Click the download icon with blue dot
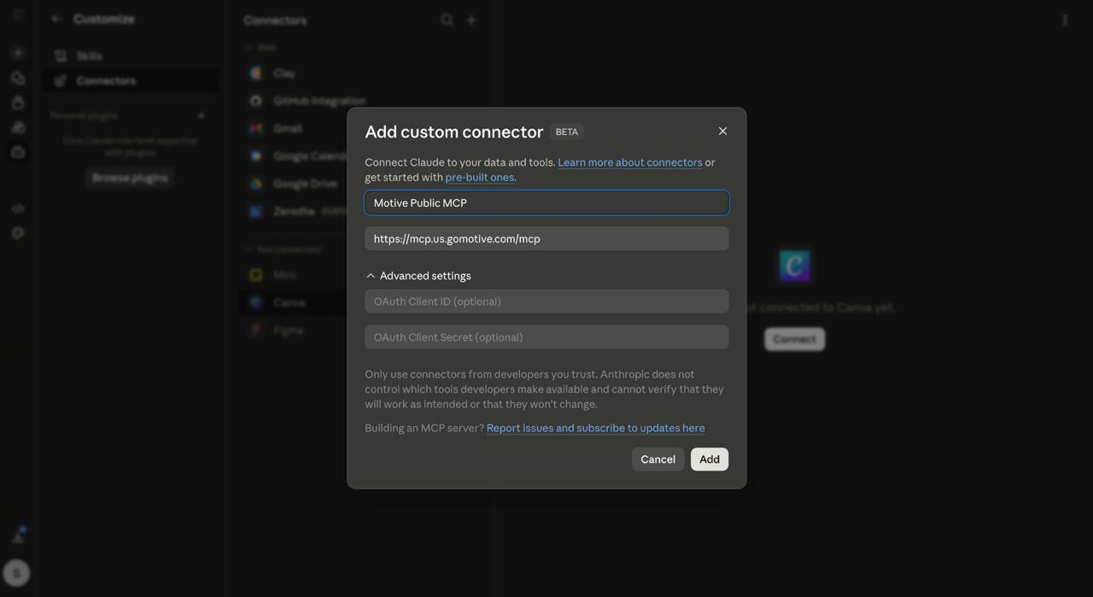The width and height of the screenshot is (1093, 597). [x=18, y=536]
